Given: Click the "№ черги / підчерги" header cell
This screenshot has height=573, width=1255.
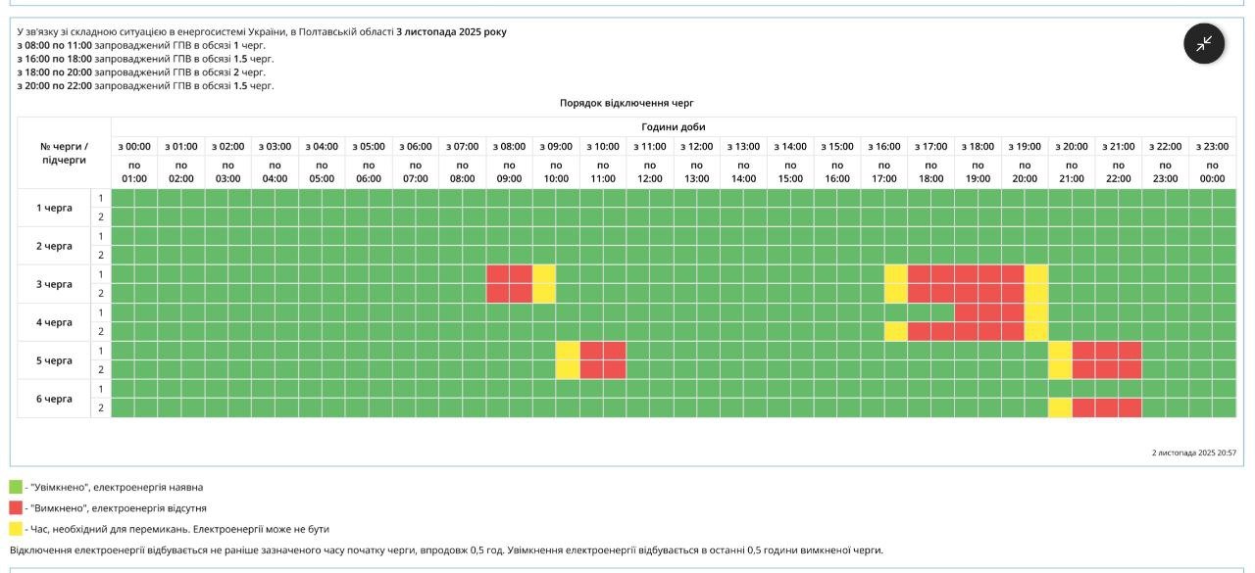Looking at the screenshot, I should (x=63, y=152).
